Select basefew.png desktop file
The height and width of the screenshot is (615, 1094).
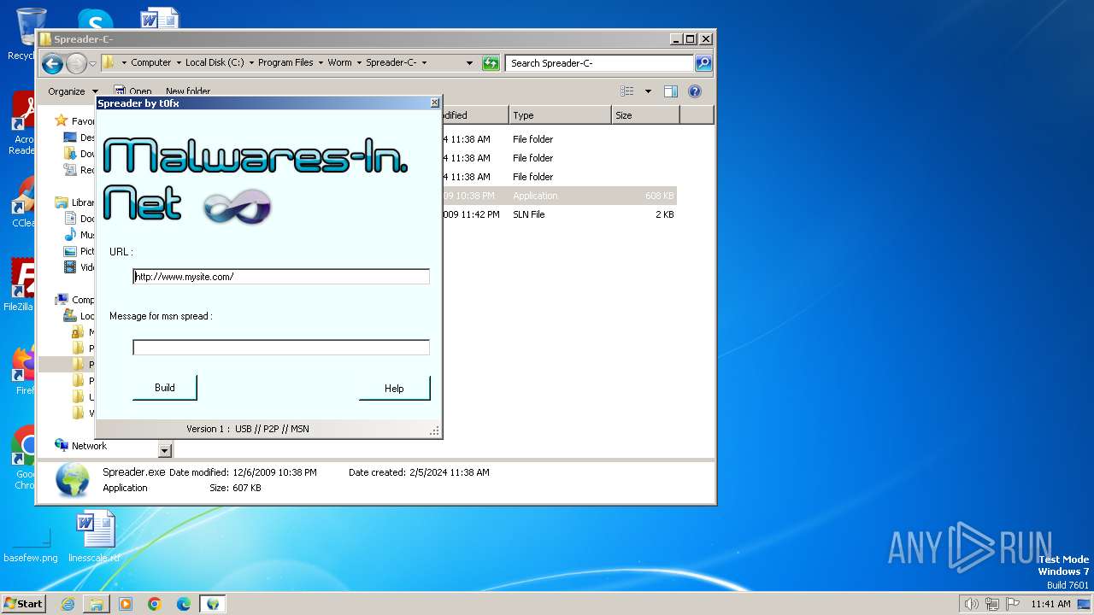click(31, 543)
